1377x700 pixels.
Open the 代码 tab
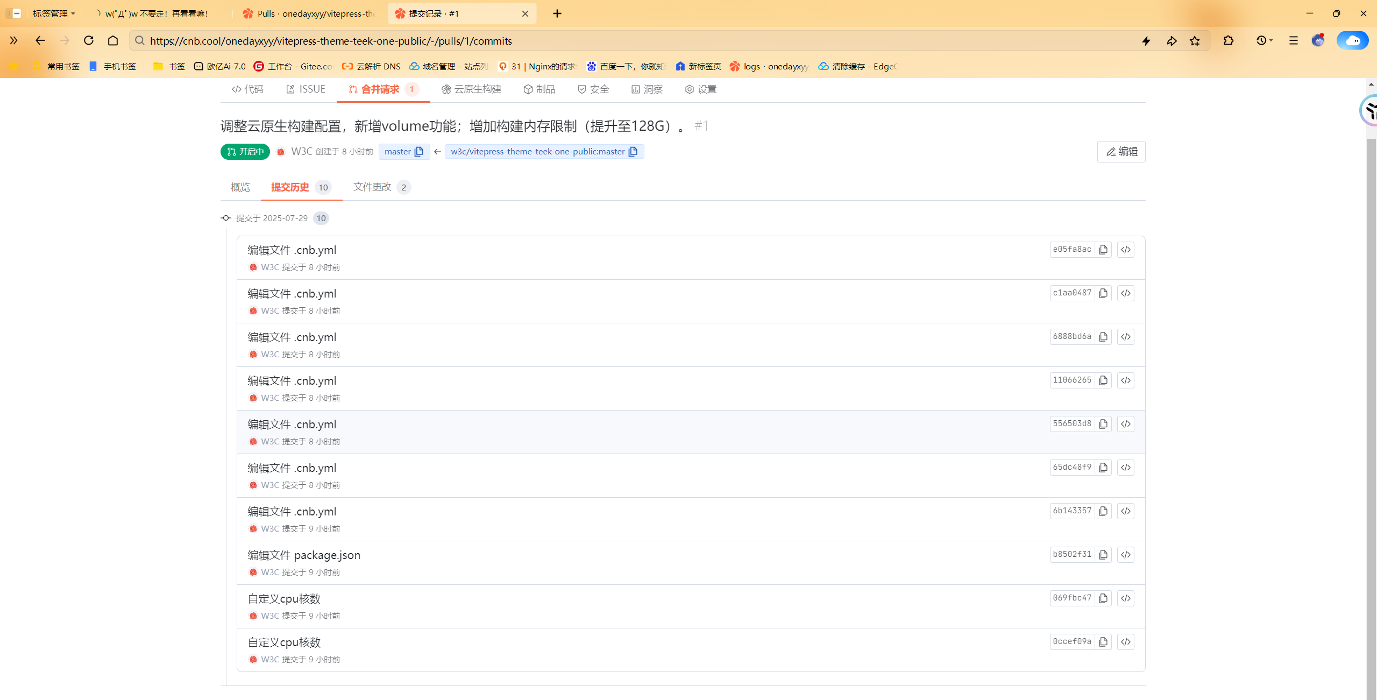coord(247,89)
